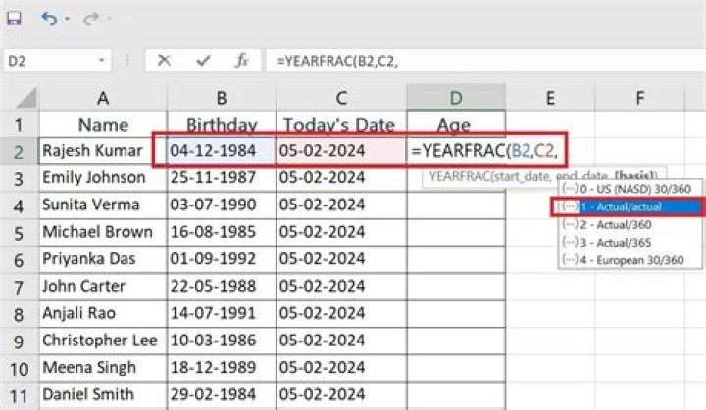Click the Redo arrow icon
706x410 pixels.
click(x=89, y=18)
